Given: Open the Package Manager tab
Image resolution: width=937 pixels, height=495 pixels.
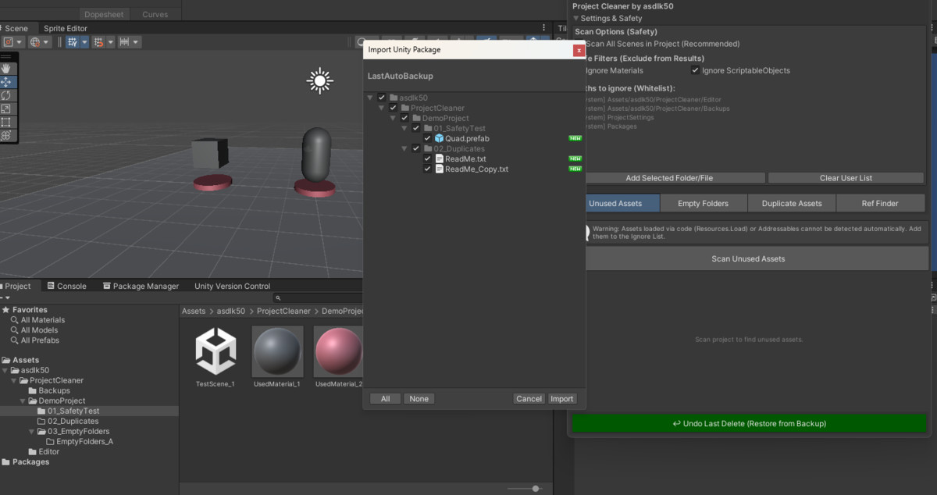Looking at the screenshot, I should (141, 286).
